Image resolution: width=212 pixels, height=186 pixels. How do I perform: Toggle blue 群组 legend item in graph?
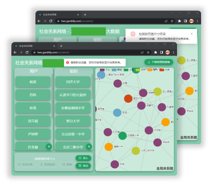(117, 70)
